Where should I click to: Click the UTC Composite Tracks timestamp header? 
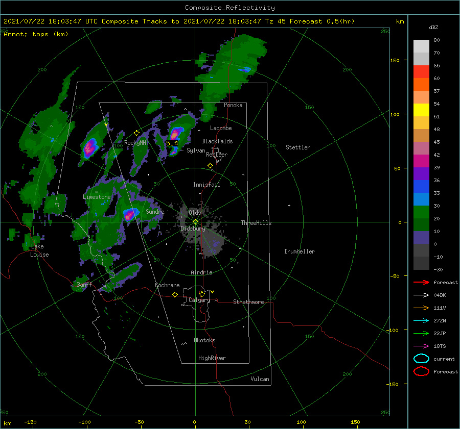(x=179, y=21)
